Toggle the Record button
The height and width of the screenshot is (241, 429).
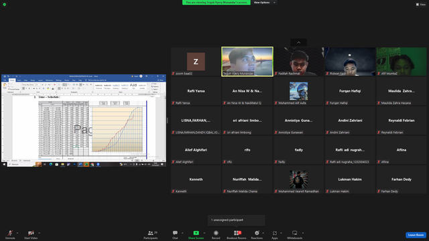click(216, 234)
